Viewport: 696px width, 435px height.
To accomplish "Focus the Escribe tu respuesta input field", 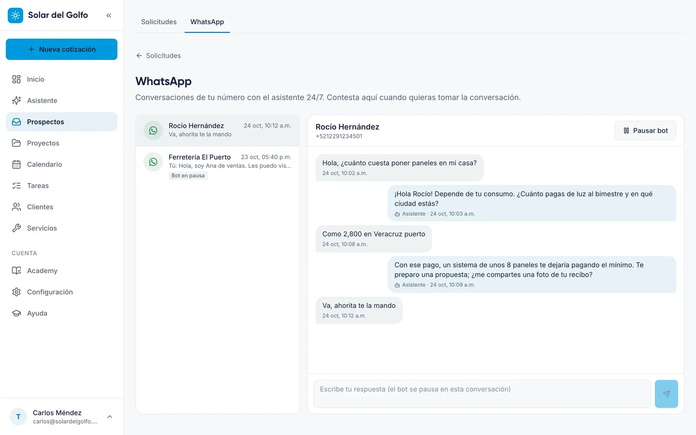I will pyautogui.click(x=482, y=394).
